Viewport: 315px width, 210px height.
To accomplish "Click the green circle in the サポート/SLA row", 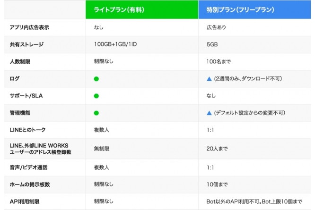I will click(x=96, y=96).
